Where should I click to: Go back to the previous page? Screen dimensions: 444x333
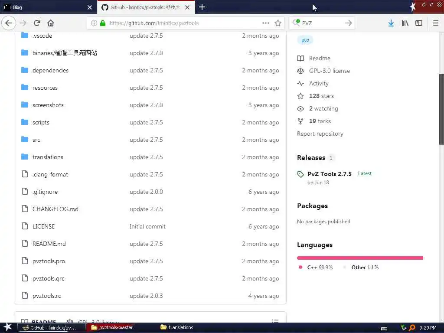pos(9,23)
